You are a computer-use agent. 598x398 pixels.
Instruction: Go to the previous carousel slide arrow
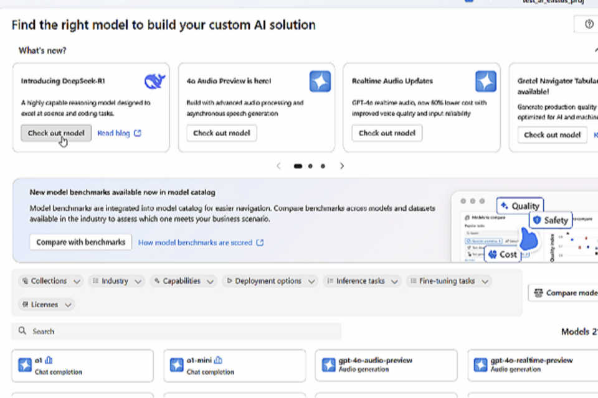(278, 166)
